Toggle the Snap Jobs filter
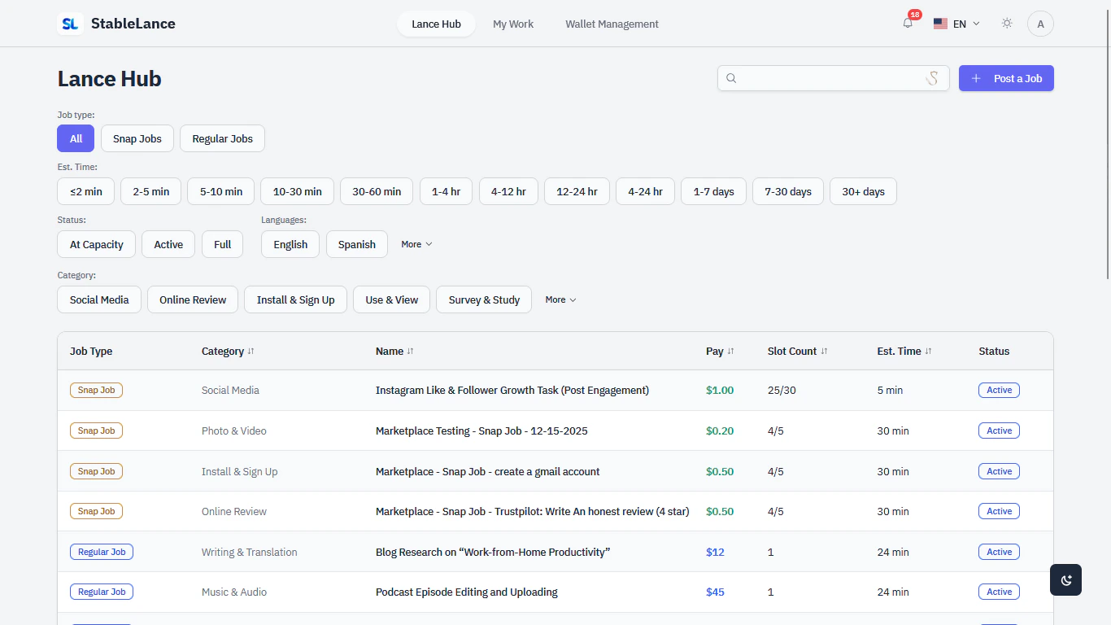The height and width of the screenshot is (625, 1111). pyautogui.click(x=137, y=138)
